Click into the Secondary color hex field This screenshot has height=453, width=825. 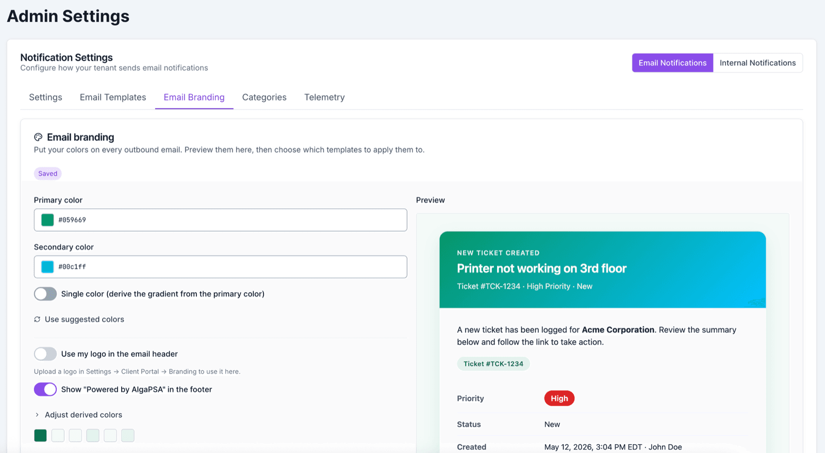pos(221,267)
